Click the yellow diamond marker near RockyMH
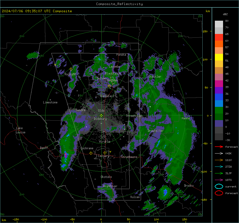This screenshot has width=239, height=223. pyautogui.click(x=71, y=69)
